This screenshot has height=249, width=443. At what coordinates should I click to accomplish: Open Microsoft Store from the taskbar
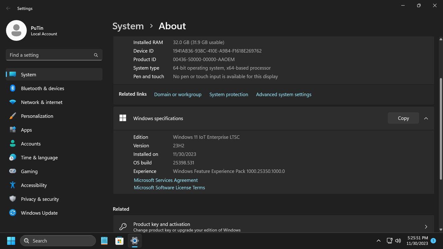pos(119,240)
